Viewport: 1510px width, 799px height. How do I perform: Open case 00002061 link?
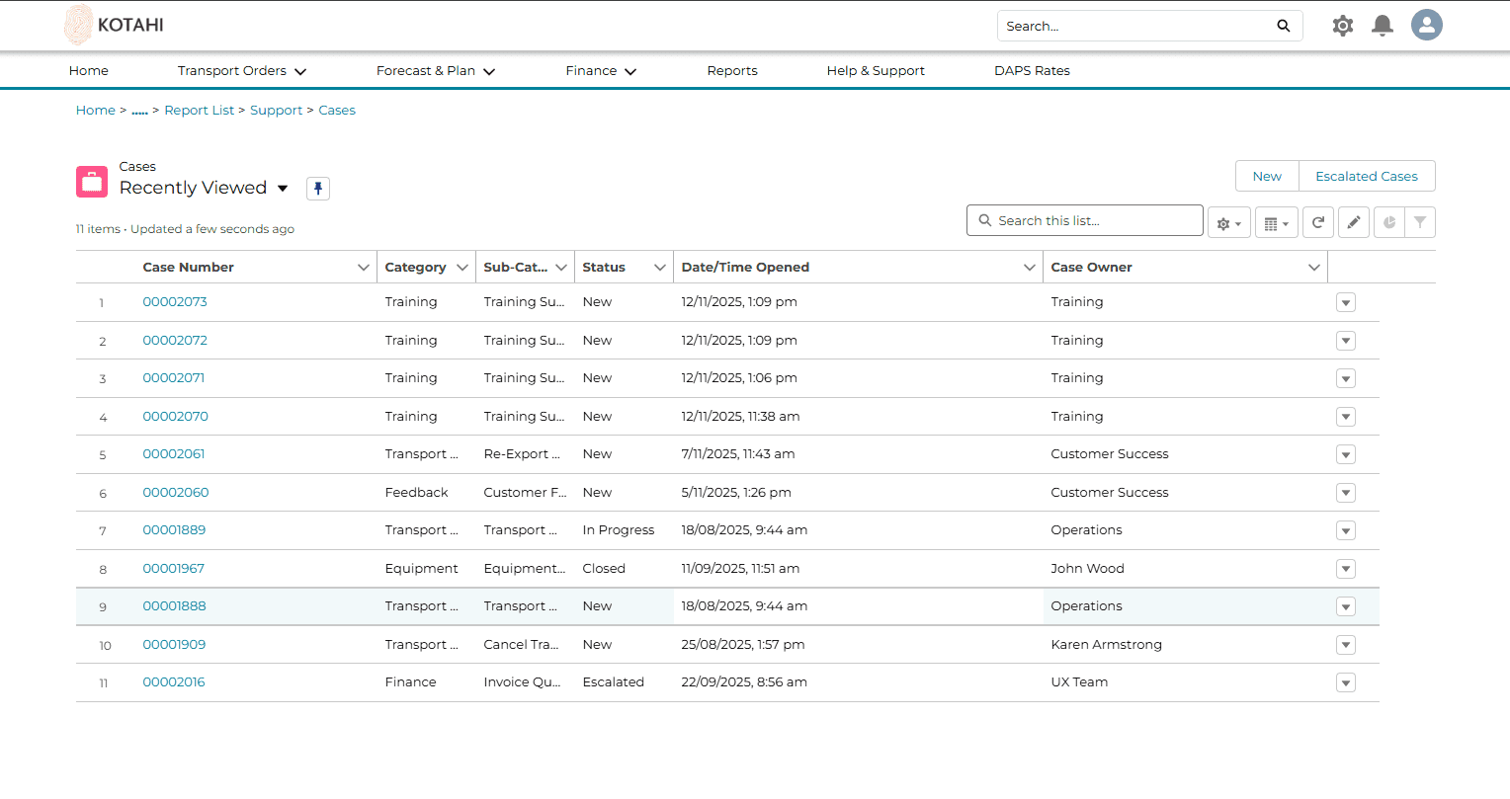(174, 454)
